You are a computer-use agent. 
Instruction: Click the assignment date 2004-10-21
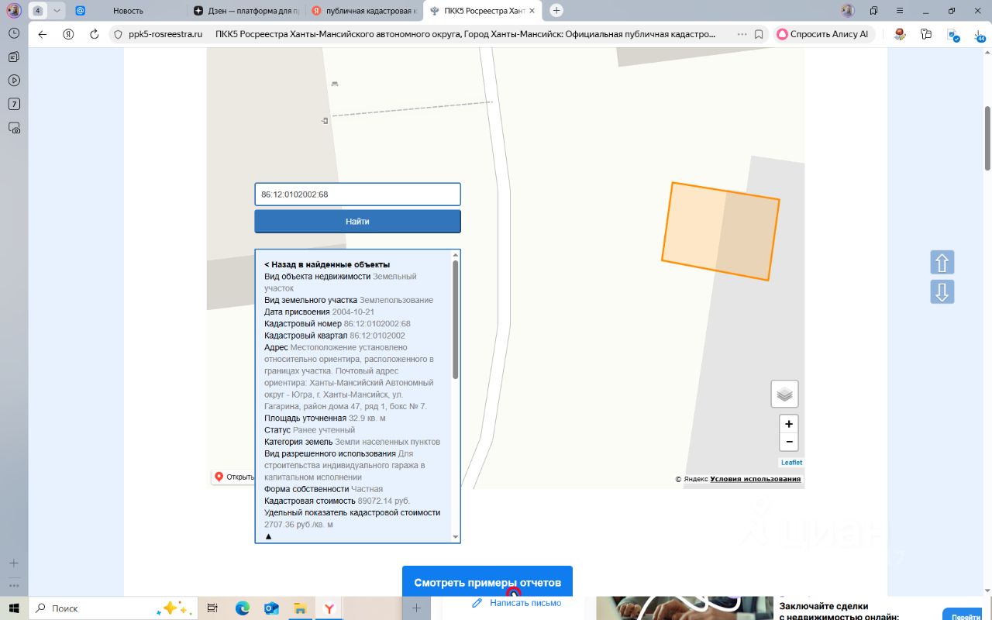[x=353, y=312]
